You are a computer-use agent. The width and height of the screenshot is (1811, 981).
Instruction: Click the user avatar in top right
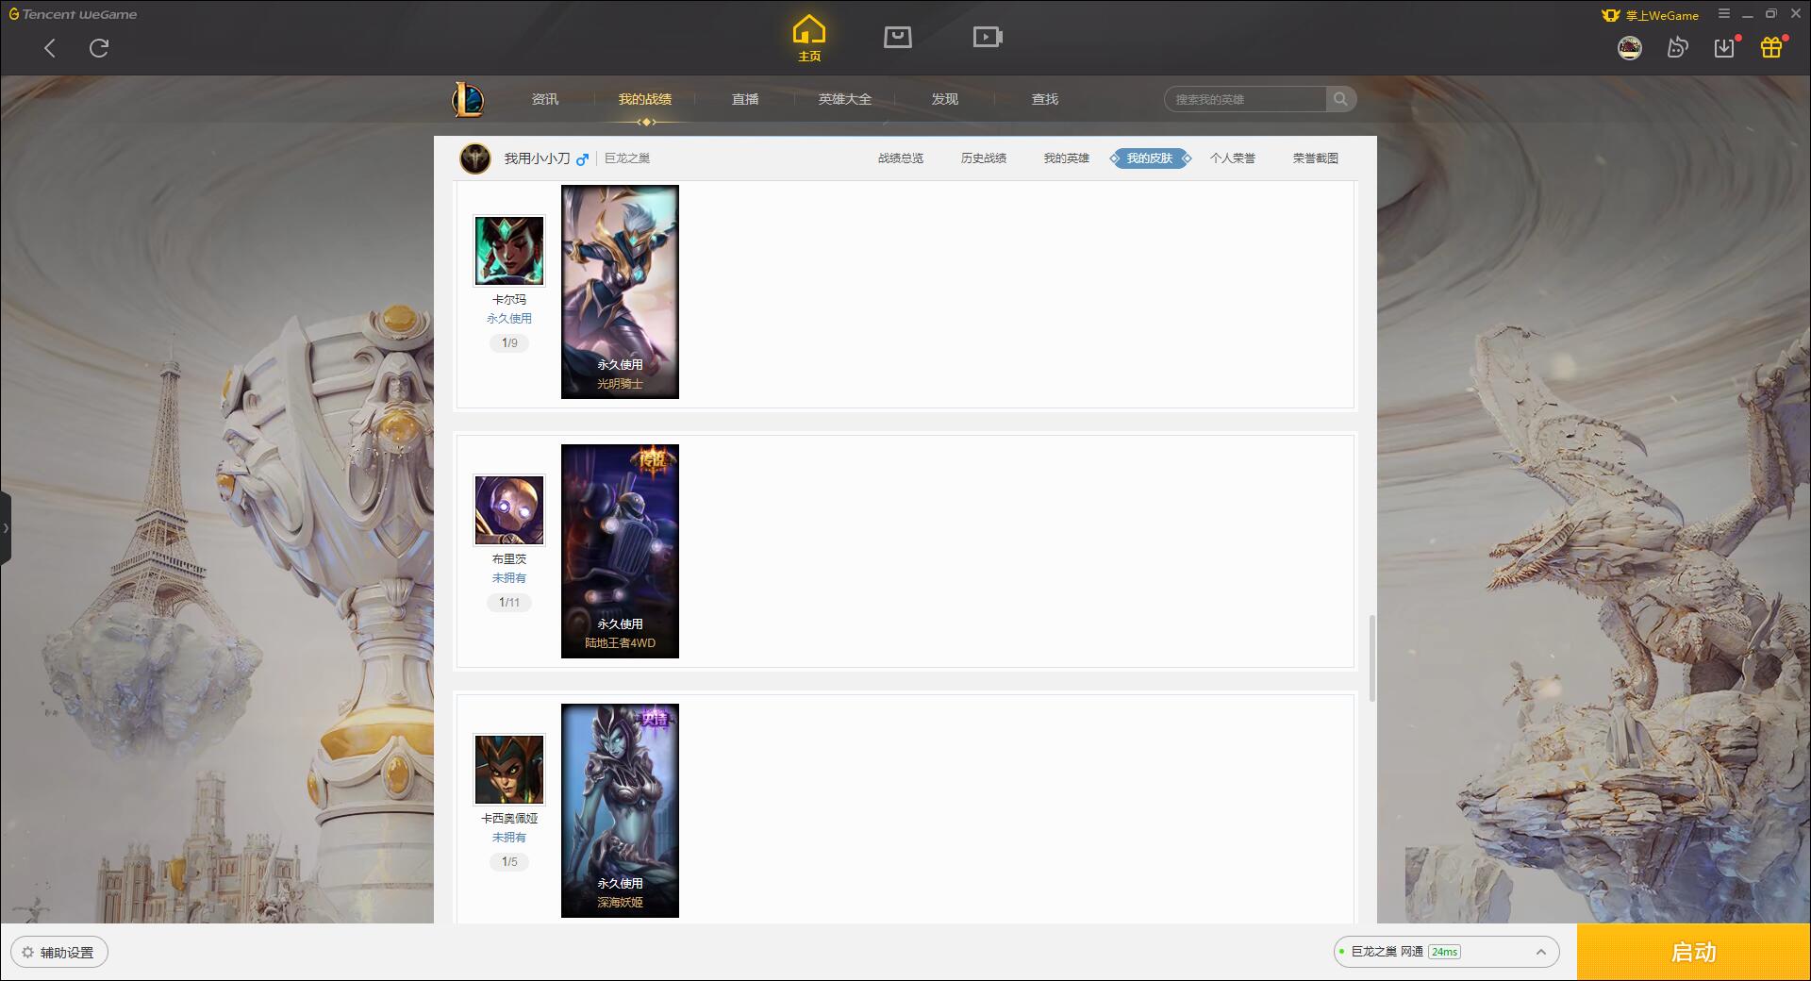click(x=1630, y=48)
